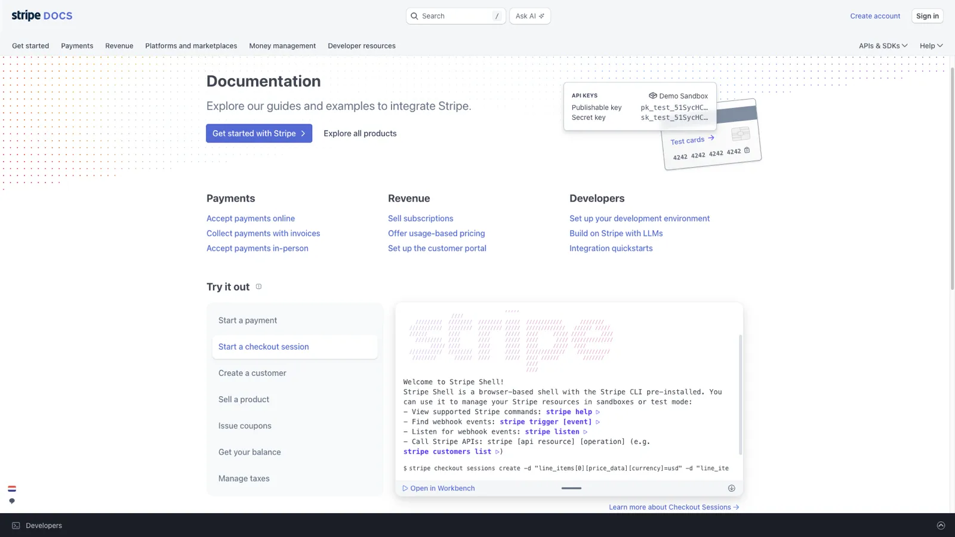Image resolution: width=955 pixels, height=537 pixels.
Task: Click the shell panel drag handle bar
Action: (571, 488)
